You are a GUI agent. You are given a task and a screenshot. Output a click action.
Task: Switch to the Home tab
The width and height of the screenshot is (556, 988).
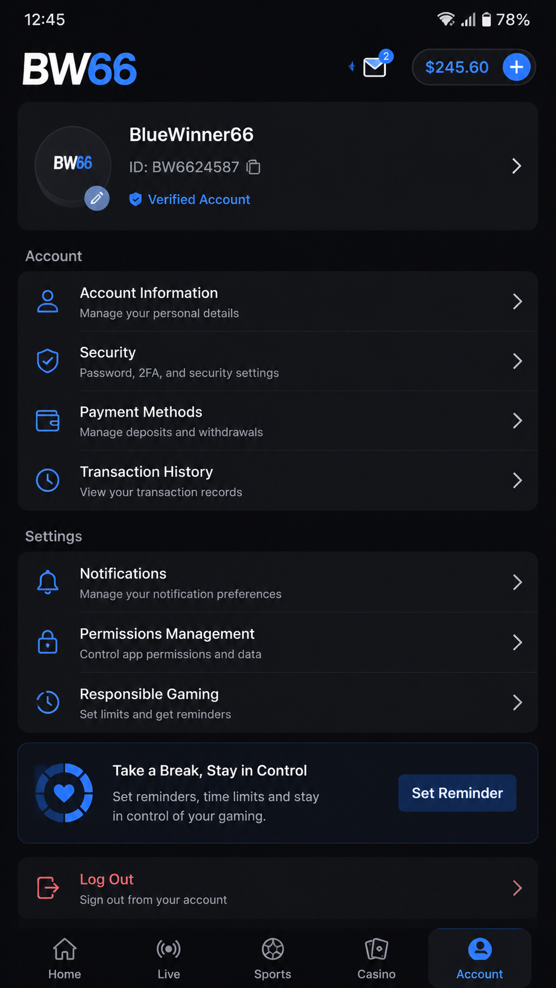[x=65, y=958]
